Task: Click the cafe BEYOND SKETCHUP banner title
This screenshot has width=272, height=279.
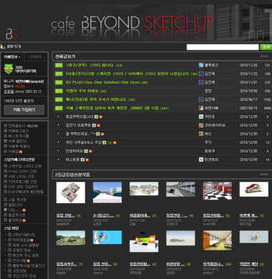Action: (132, 23)
